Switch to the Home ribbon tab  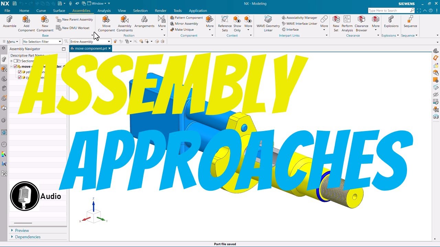pyautogui.click(x=24, y=11)
